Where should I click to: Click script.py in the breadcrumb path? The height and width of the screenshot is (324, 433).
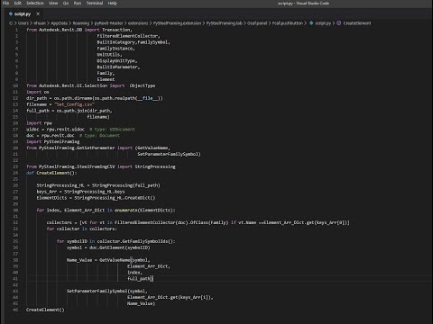point(323,23)
